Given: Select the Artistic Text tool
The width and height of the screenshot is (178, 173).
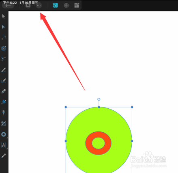Looking at the screenshot, I should pyautogui.click(x=4, y=145).
